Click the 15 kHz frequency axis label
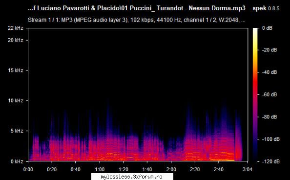Screen dimensions: 290x180 (x=16, y=70)
